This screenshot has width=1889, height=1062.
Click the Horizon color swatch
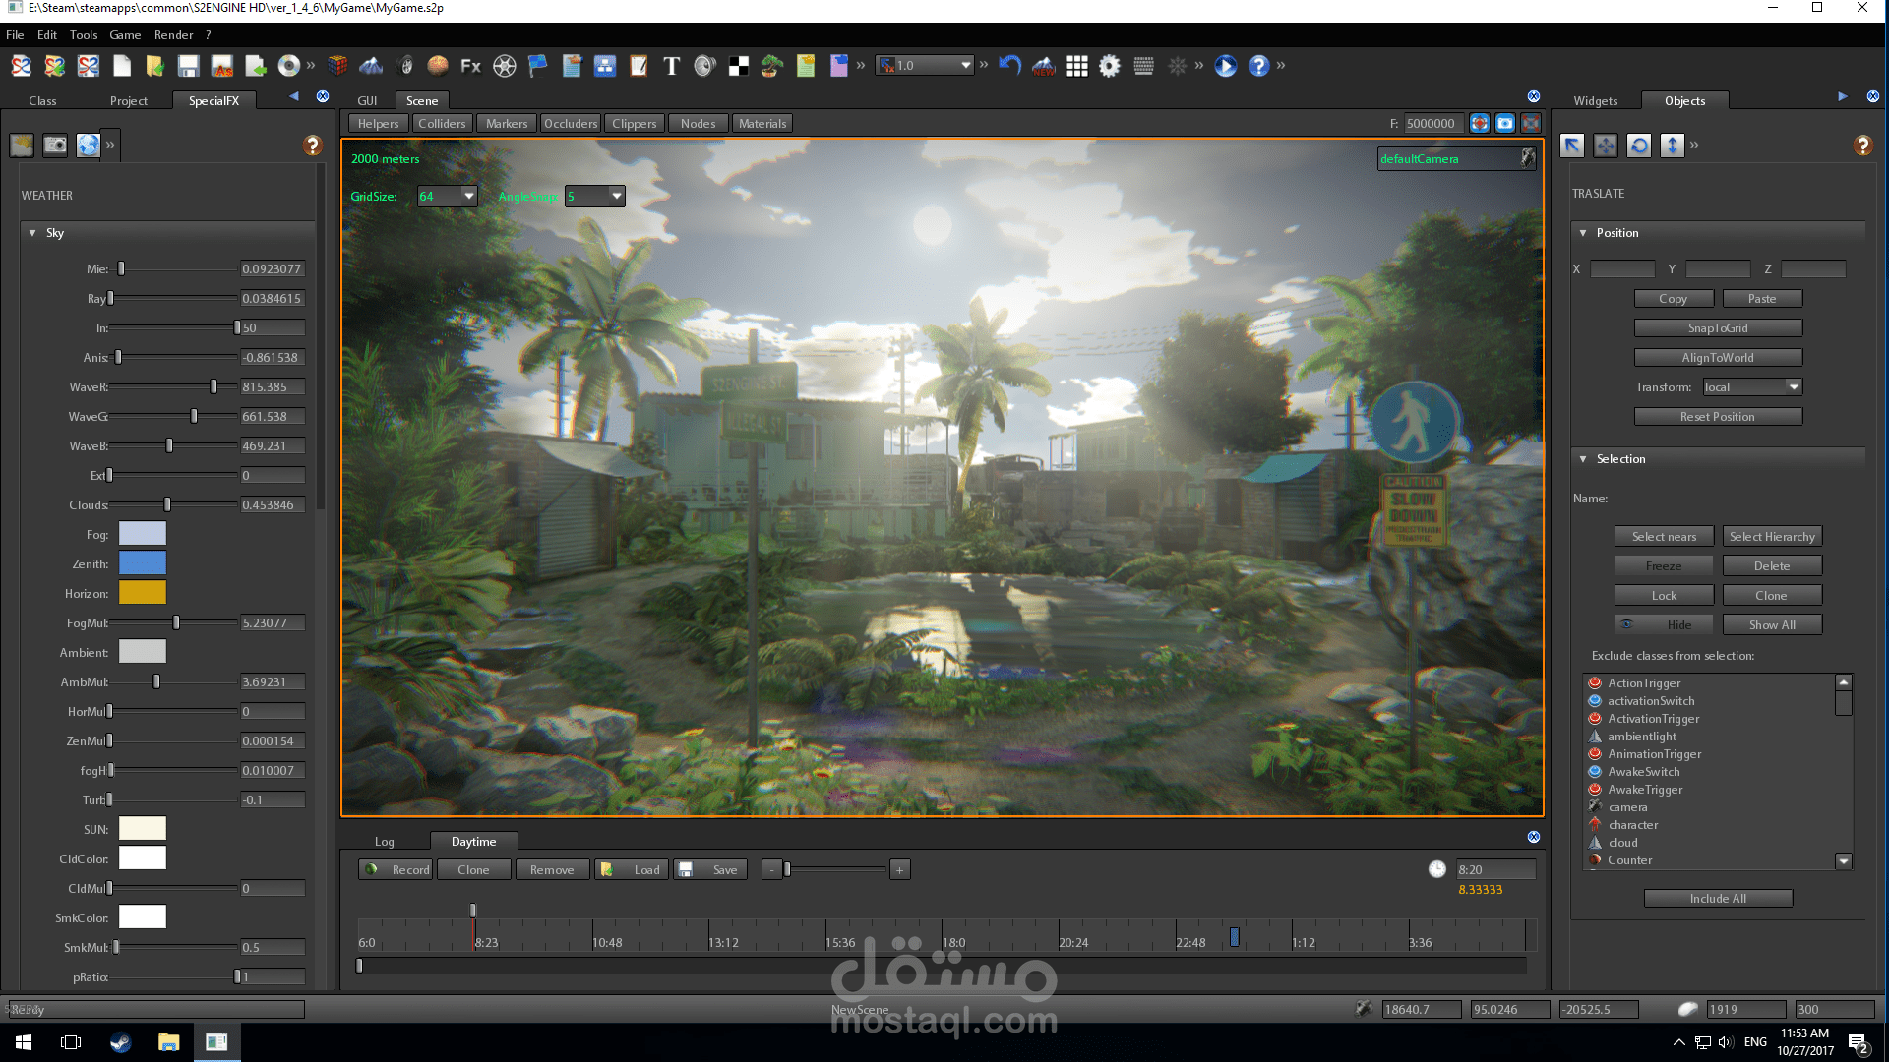143,593
